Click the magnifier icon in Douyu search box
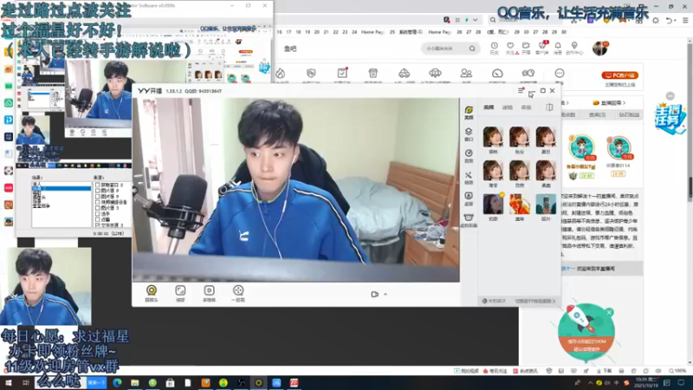 click(472, 49)
